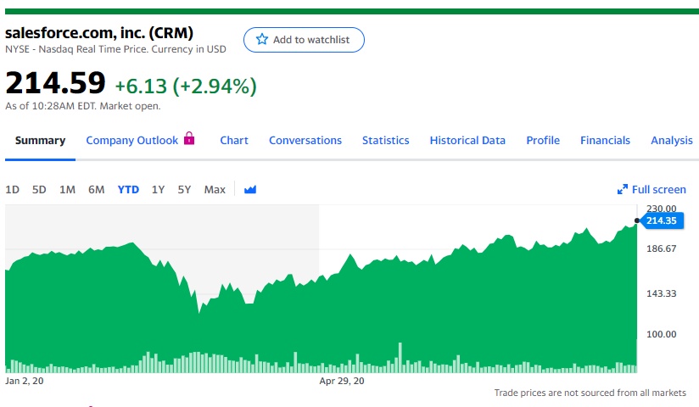
Task: Click the salesforce.com, inc. (CRM) heading
Action: coord(99,32)
